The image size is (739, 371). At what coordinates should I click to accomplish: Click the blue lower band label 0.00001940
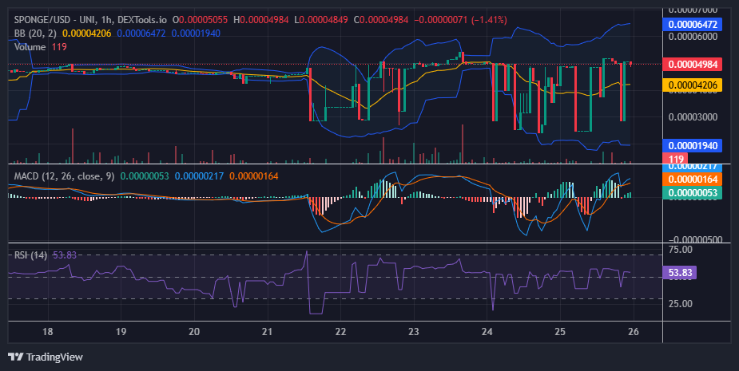[x=693, y=145]
